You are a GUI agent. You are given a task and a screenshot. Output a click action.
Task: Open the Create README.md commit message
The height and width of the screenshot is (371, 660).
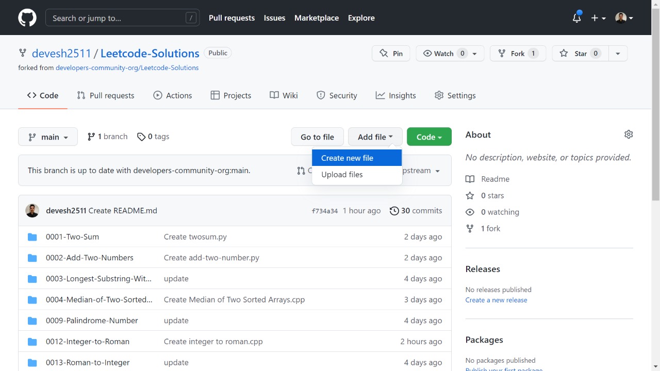[123, 211]
